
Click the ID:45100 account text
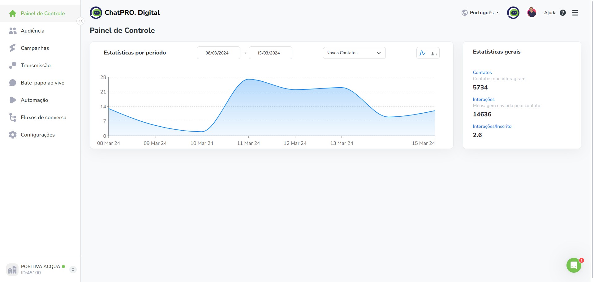point(31,273)
